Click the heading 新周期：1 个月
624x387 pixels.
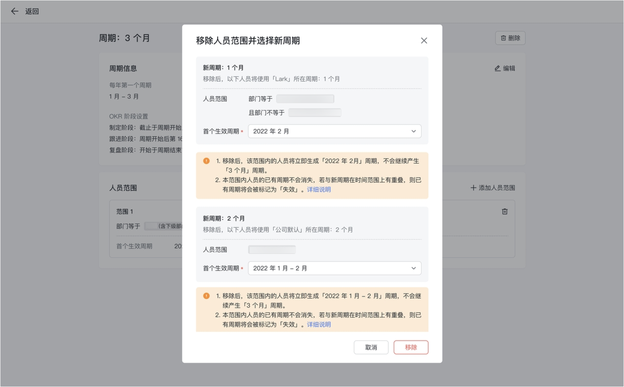tap(223, 68)
